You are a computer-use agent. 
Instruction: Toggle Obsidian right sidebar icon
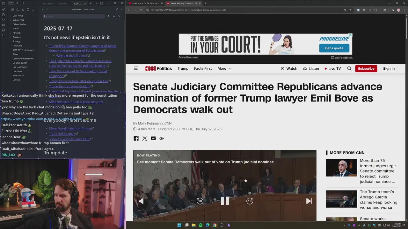coord(102,3)
